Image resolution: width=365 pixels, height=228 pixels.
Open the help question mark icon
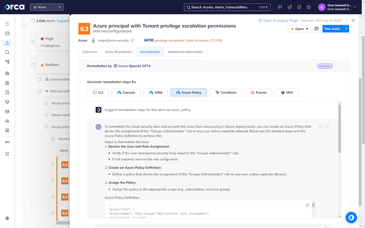click(x=309, y=7)
